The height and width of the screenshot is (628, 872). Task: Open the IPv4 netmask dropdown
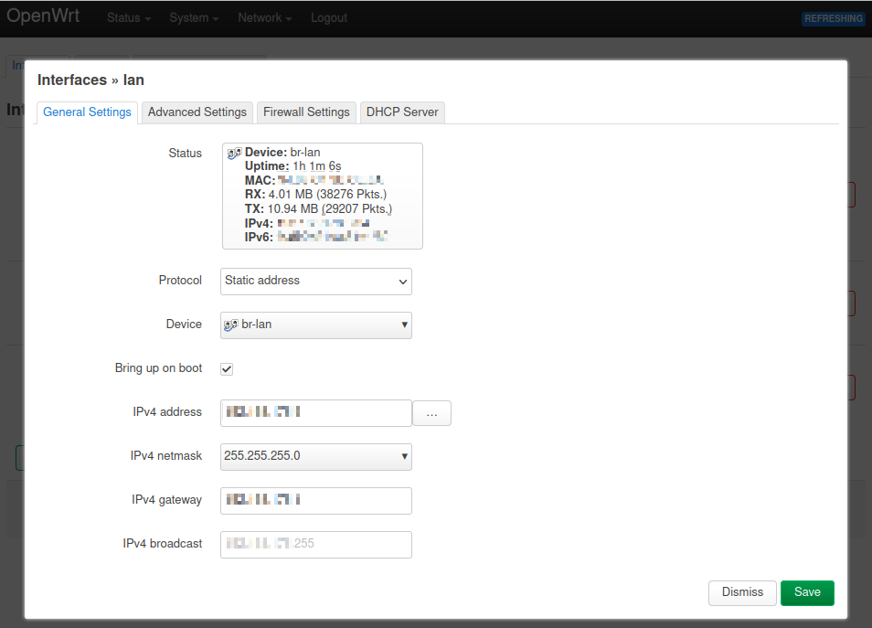point(316,456)
